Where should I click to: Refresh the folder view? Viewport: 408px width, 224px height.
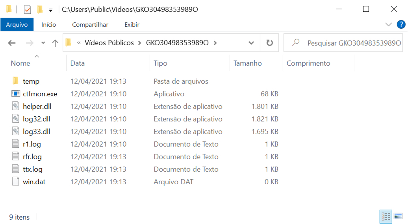click(x=269, y=42)
